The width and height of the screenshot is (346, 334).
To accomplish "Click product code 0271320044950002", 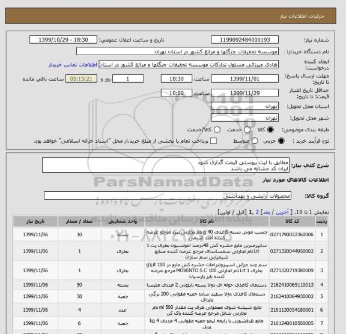I will (292, 251).
